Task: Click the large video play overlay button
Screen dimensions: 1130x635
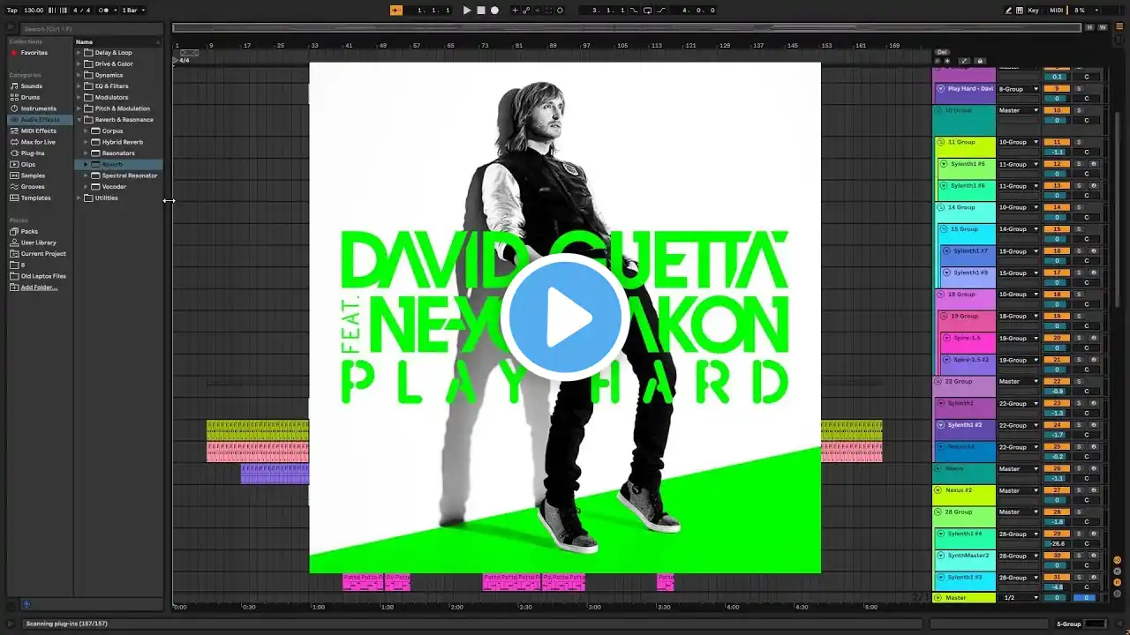Action: (x=565, y=317)
